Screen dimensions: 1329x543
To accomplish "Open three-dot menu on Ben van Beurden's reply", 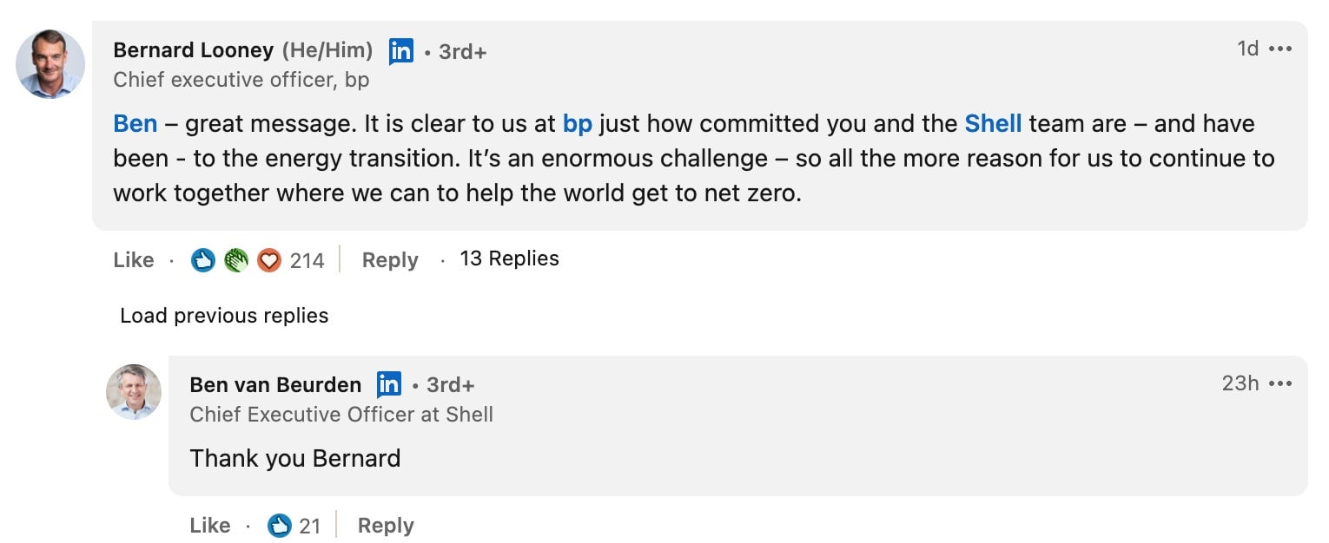I will (x=1280, y=383).
